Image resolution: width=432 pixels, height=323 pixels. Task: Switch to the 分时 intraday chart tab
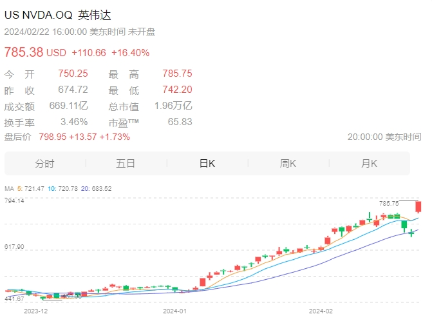click(44, 164)
